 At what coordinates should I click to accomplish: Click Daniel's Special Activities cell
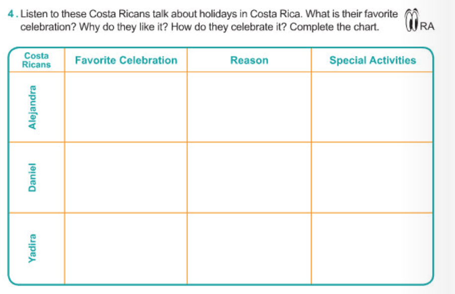(373, 177)
